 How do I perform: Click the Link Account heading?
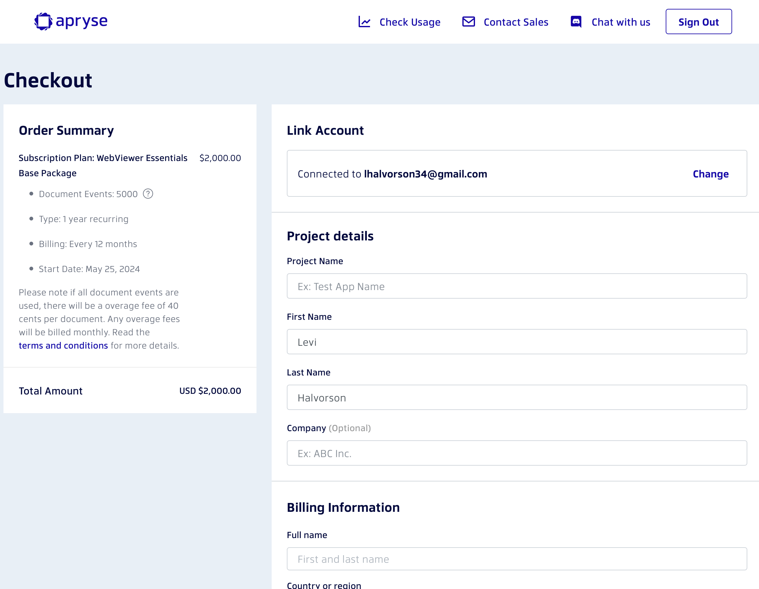point(325,130)
